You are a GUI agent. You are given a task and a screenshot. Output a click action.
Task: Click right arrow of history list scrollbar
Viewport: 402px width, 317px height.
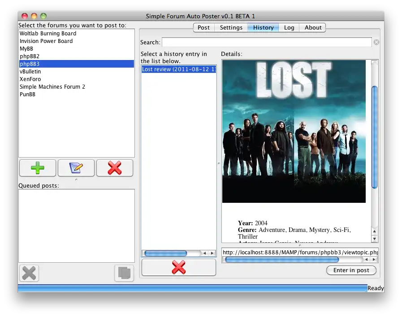212,253
